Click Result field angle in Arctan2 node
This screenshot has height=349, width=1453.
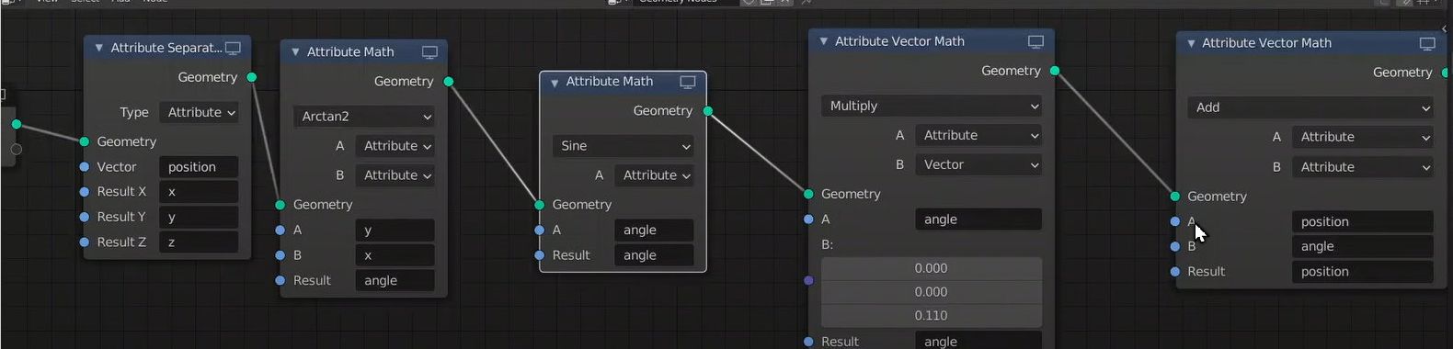(x=395, y=280)
